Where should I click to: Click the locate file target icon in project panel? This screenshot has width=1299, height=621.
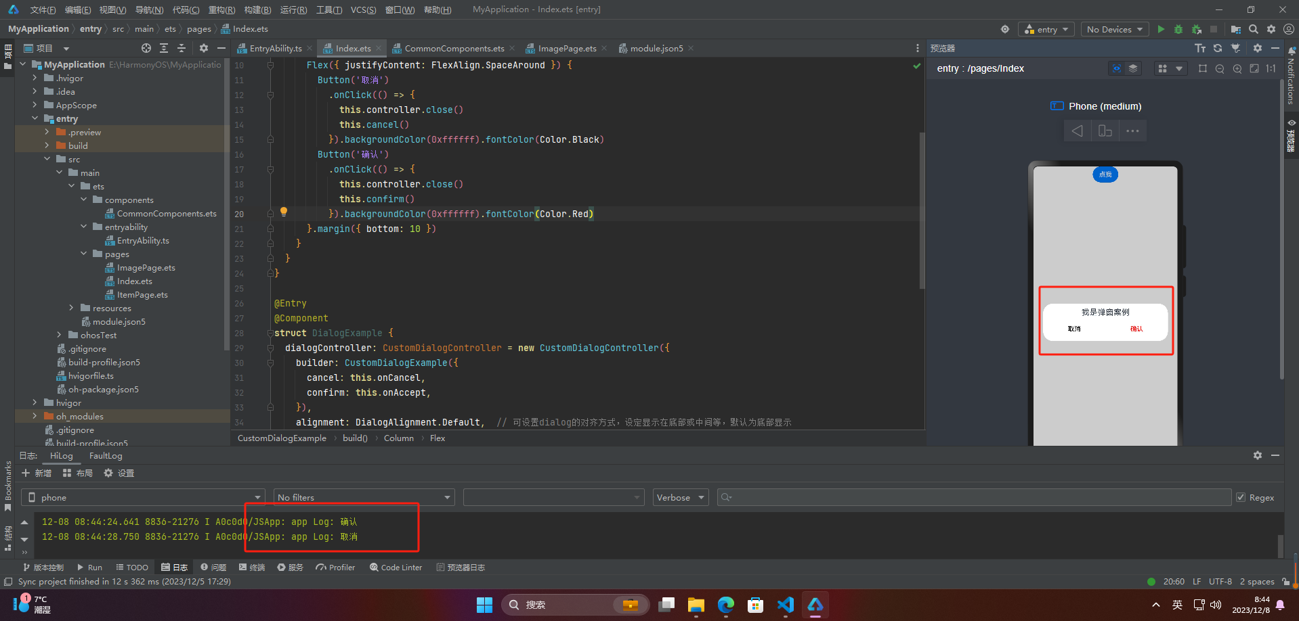pos(146,48)
